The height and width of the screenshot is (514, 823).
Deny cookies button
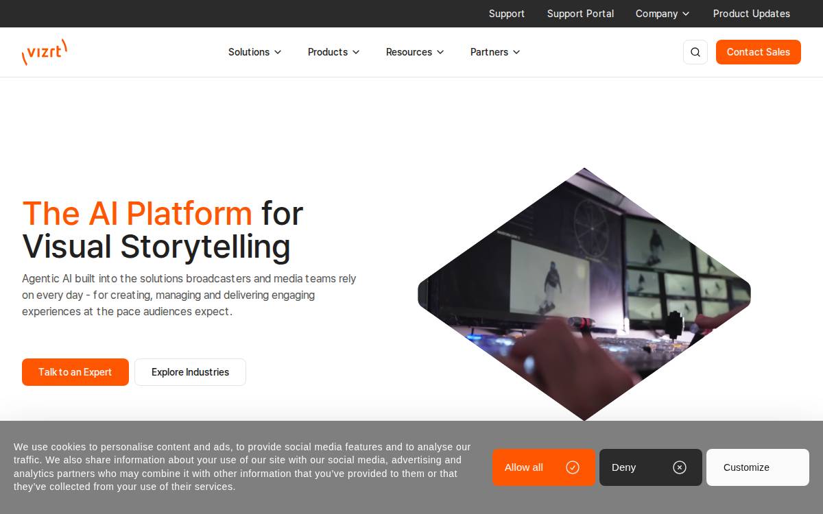tap(651, 467)
